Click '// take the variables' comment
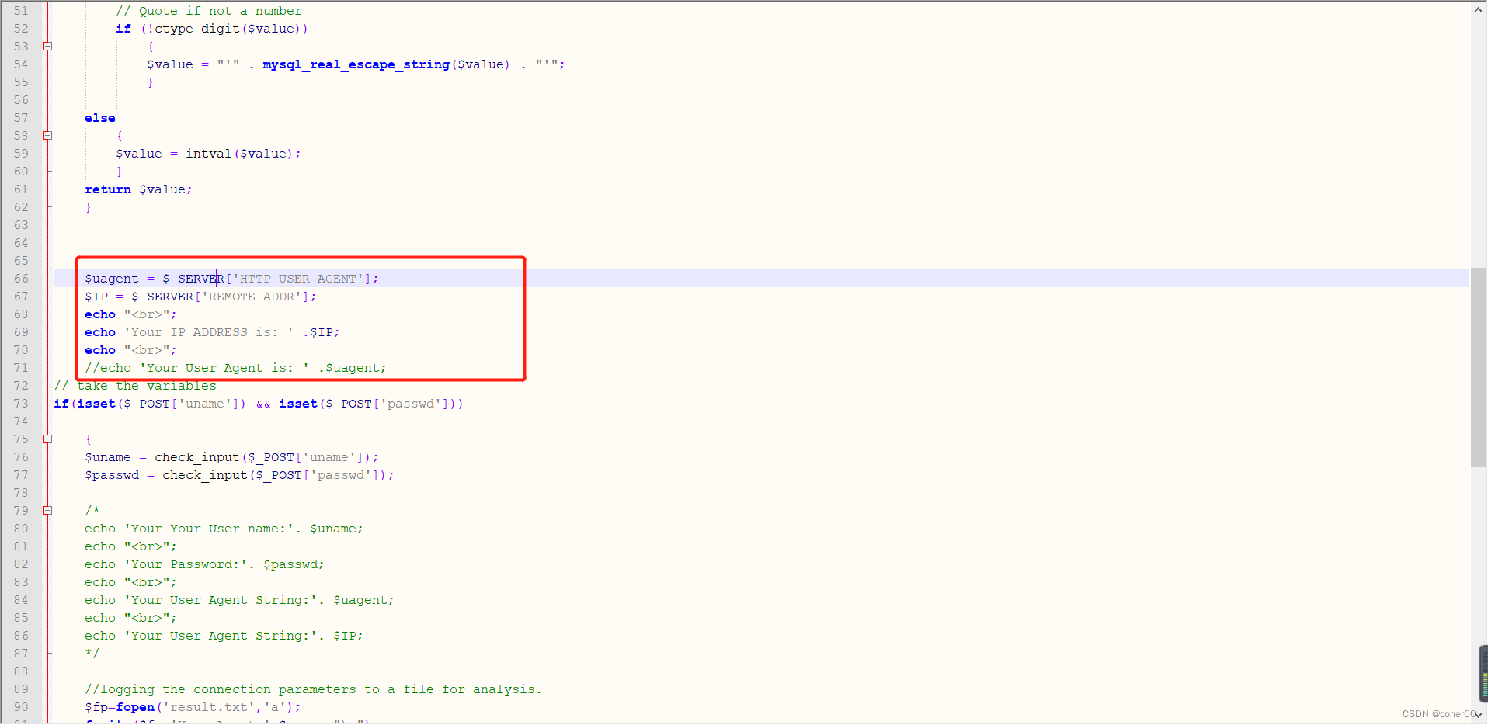Screen dimensions: 1488x725 tap(135, 386)
